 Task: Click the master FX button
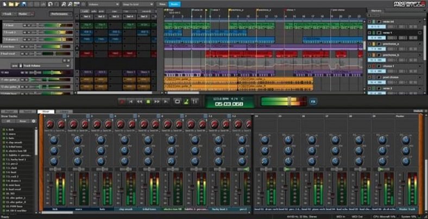(x=313, y=101)
